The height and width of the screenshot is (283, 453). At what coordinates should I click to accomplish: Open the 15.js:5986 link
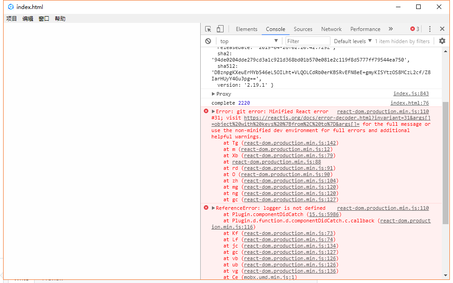(x=324, y=214)
